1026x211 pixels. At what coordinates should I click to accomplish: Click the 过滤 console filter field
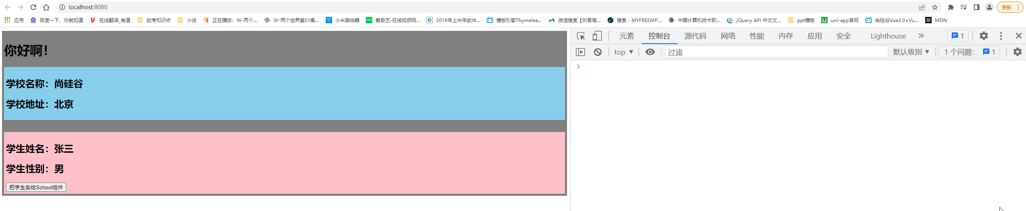pos(777,52)
